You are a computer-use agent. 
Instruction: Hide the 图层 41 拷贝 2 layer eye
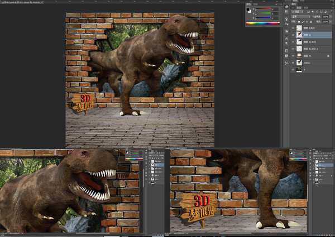pos(293,49)
